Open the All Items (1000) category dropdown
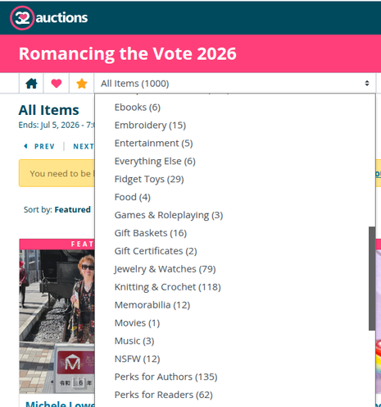The height and width of the screenshot is (407, 381). [x=235, y=84]
